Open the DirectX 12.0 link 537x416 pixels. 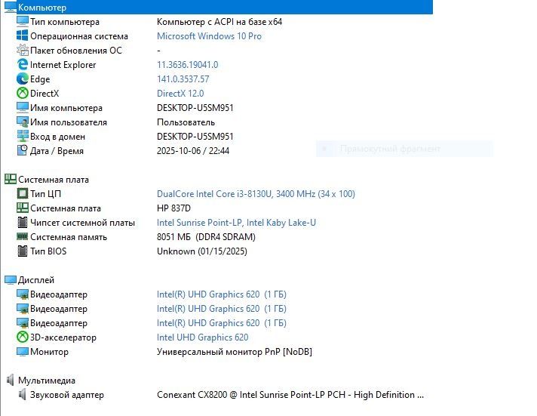pyautogui.click(x=180, y=94)
